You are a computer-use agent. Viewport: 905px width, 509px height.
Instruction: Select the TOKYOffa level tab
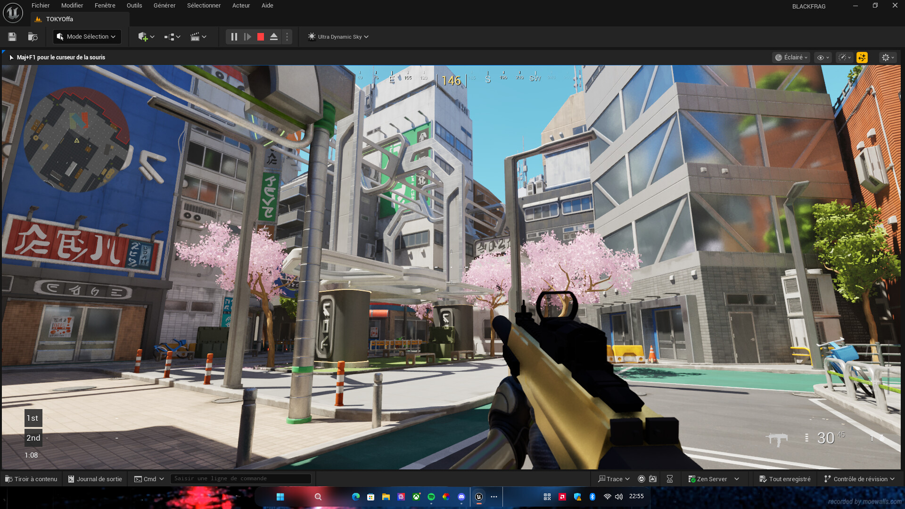(59, 19)
